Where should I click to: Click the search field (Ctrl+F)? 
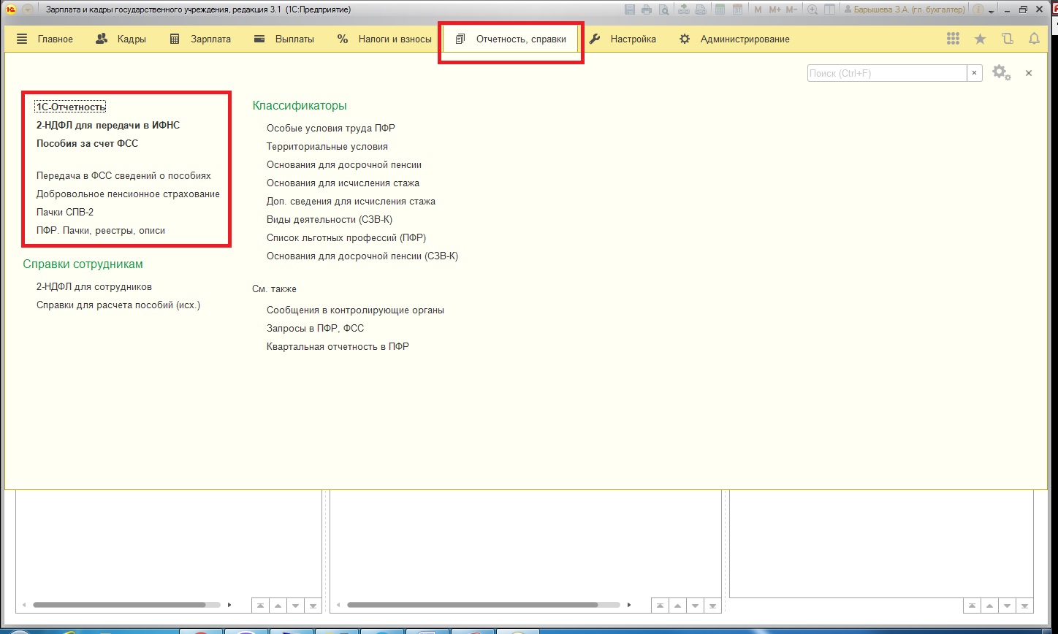(886, 73)
